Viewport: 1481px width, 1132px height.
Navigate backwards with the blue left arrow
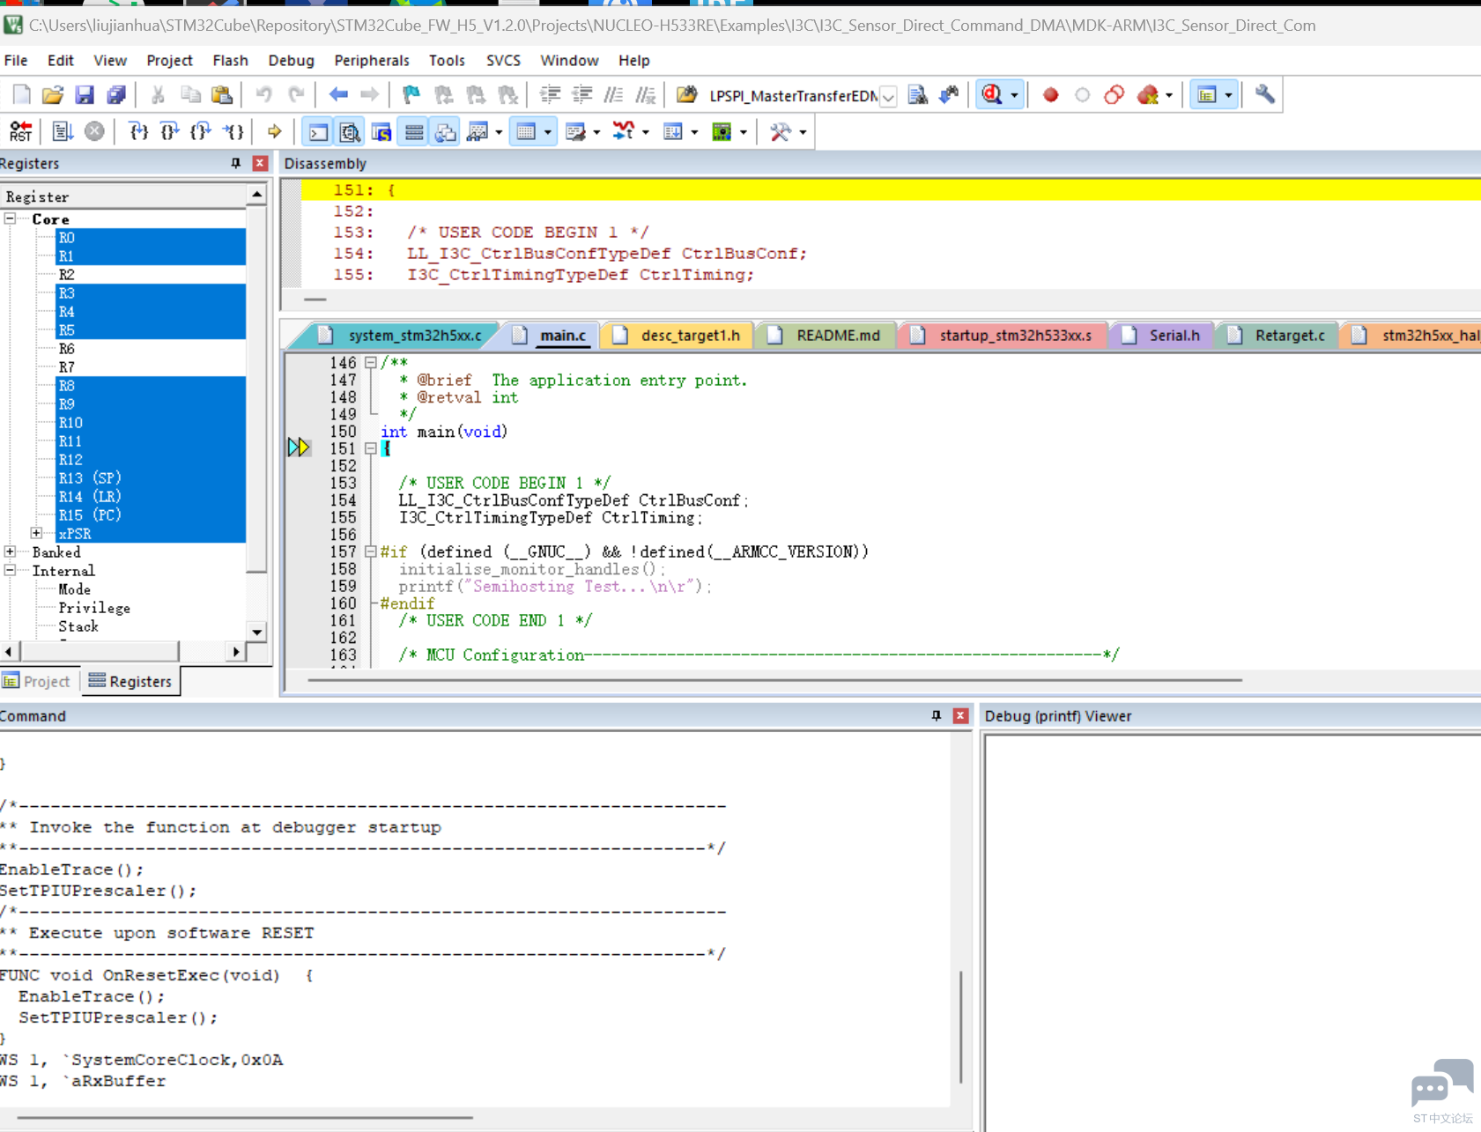pos(338,94)
